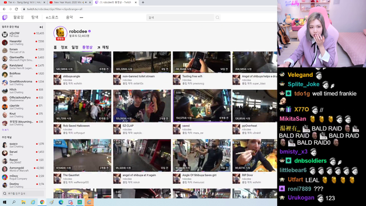Click the robcdee channel name heading
This screenshot has width=366, height=206.
[x=78, y=31]
